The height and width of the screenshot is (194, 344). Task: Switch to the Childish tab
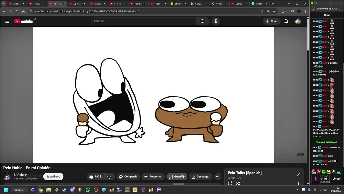[17, 4]
